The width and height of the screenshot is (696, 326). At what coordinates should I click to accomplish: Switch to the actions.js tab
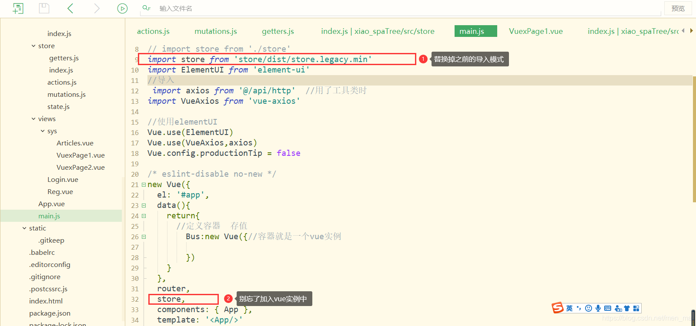click(x=153, y=31)
